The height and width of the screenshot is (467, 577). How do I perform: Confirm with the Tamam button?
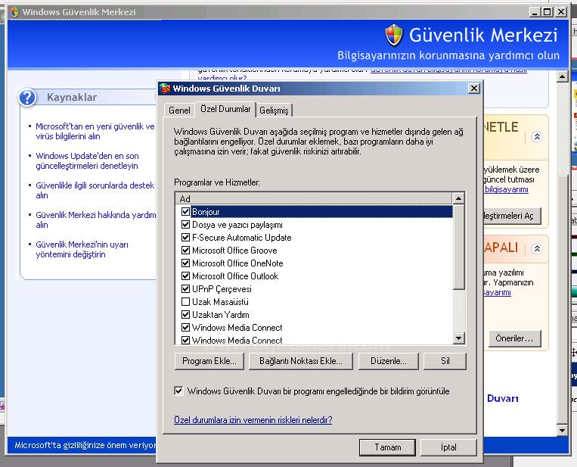coord(387,447)
